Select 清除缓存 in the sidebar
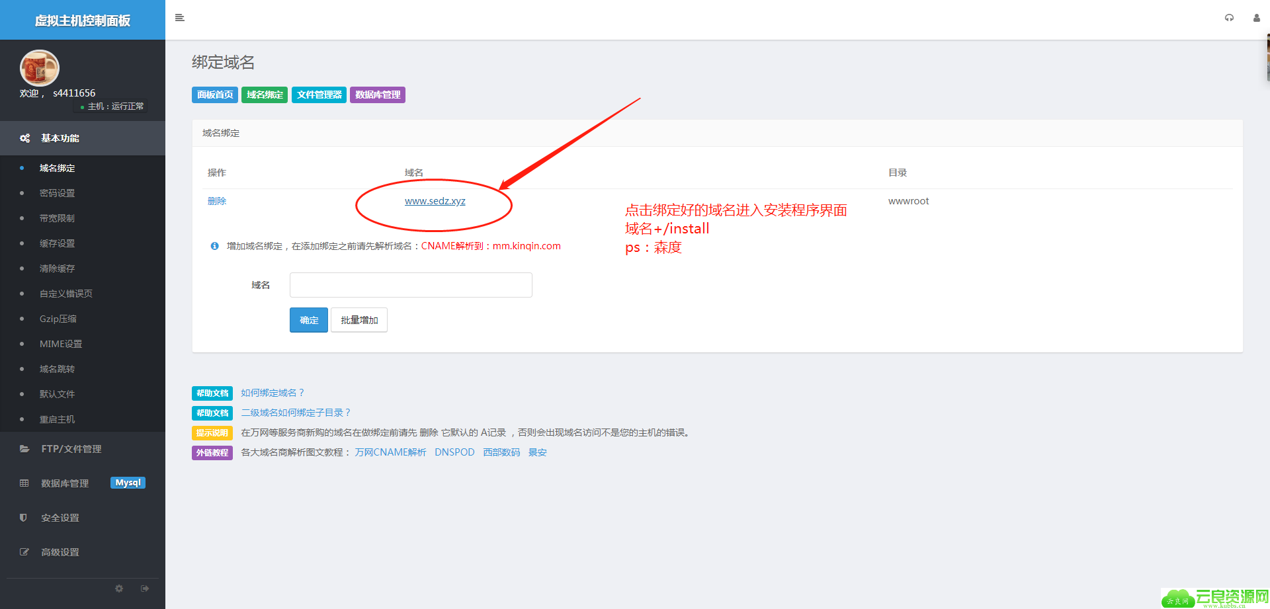The height and width of the screenshot is (609, 1270). pos(57,268)
